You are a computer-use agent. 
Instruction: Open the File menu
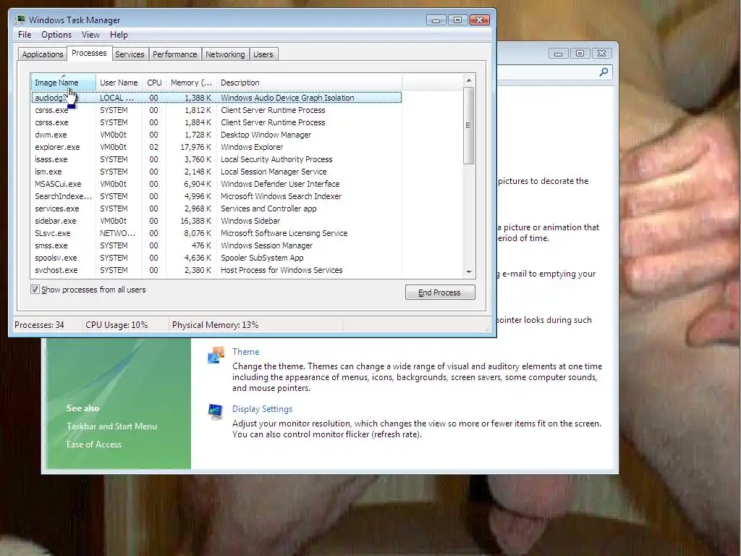point(25,35)
